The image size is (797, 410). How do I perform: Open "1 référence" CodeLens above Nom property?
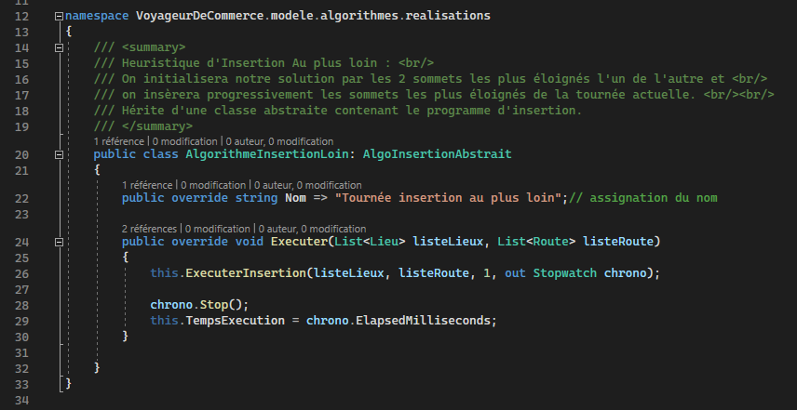pyautogui.click(x=149, y=185)
